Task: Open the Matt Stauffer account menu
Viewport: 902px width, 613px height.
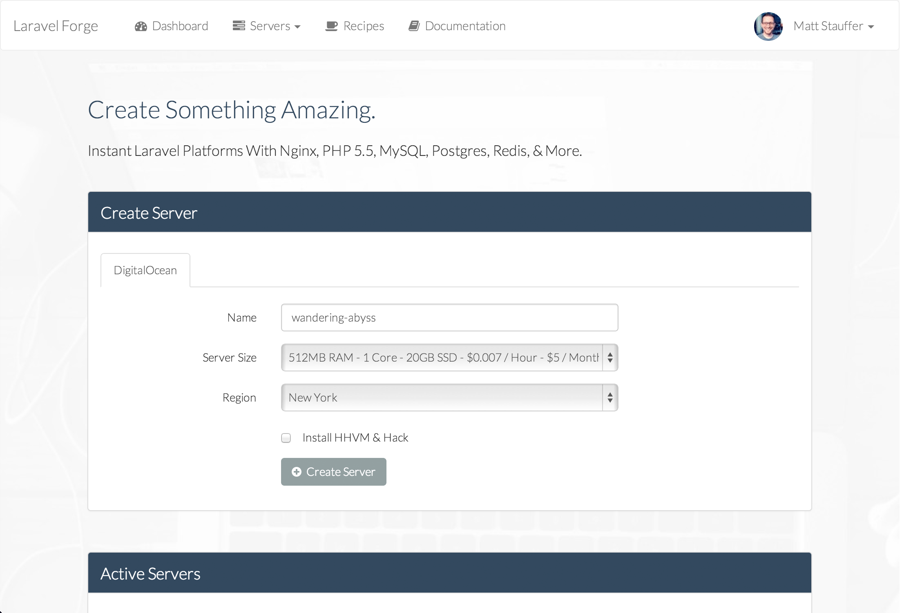Action: click(x=833, y=26)
